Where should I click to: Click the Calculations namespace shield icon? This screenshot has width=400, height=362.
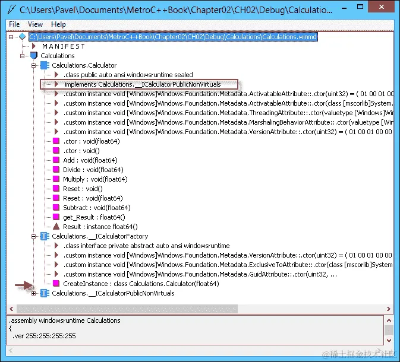[x=34, y=56]
